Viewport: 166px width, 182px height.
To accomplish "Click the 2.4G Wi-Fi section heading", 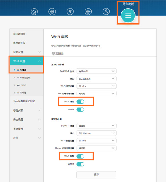I will pyautogui.click(x=58, y=65).
